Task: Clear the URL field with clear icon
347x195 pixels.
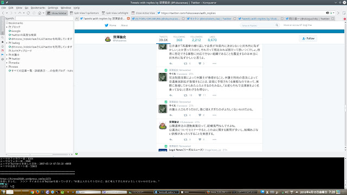Action: [327, 13]
